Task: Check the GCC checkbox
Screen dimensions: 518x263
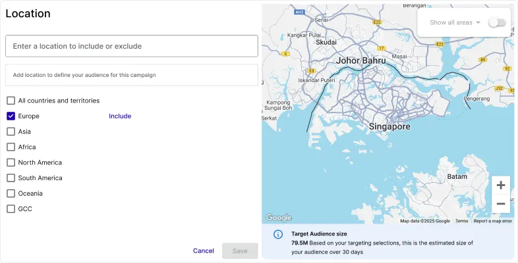Action: coord(11,209)
